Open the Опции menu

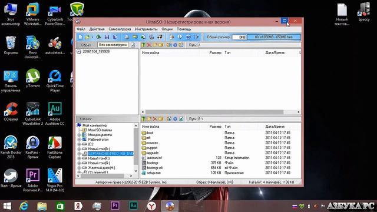[x=167, y=29]
